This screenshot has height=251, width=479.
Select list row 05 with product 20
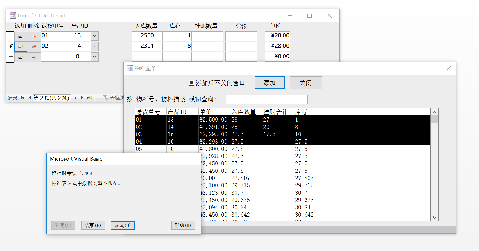[283, 149]
